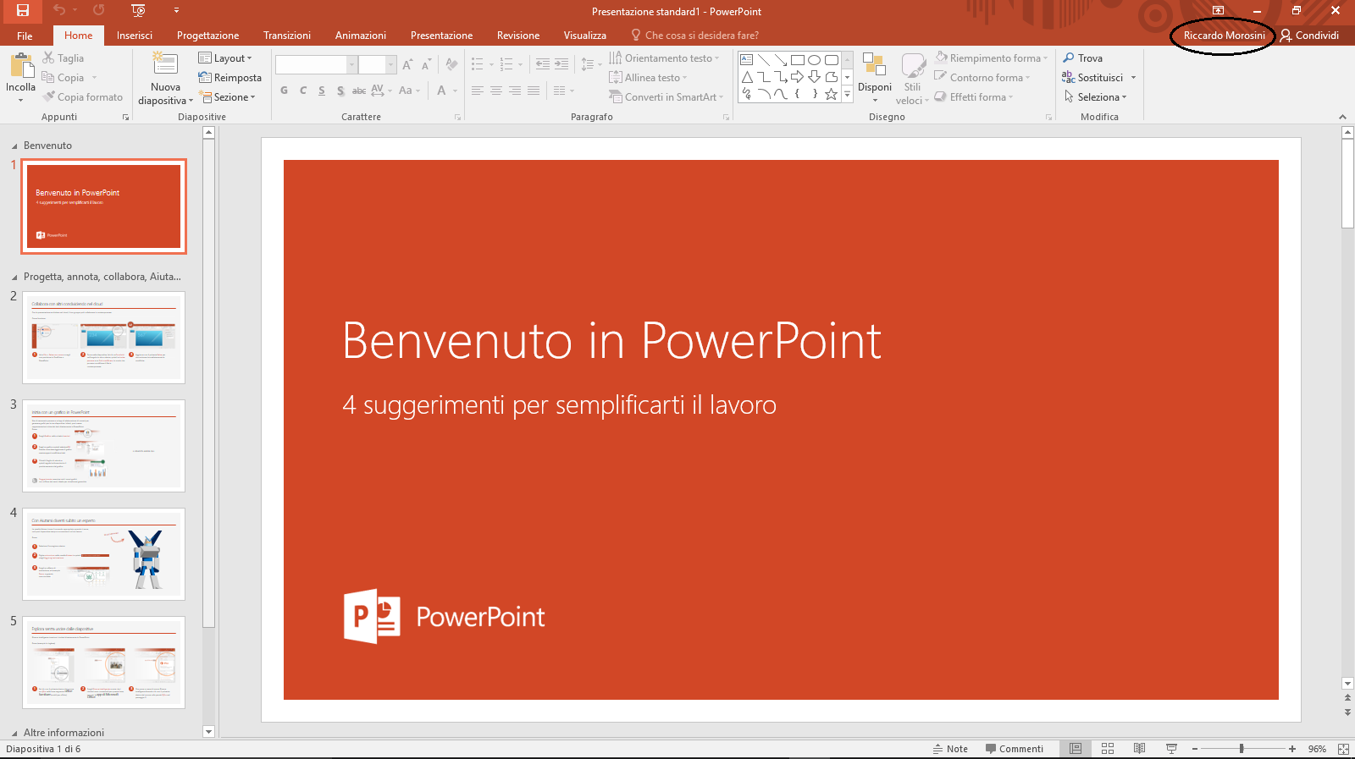Click the font name combo box

point(315,65)
